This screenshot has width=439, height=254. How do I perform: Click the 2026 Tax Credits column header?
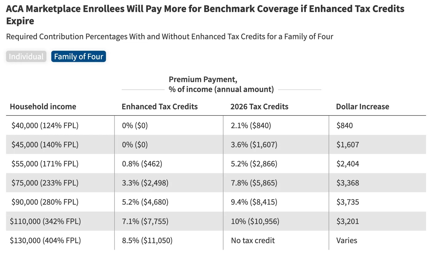tap(259, 107)
